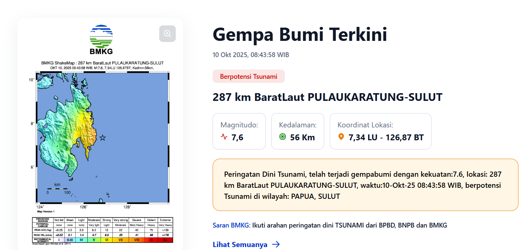531x250 pixels.
Task: Click the epicenter star marker on map
Action: pyautogui.click(x=102, y=138)
